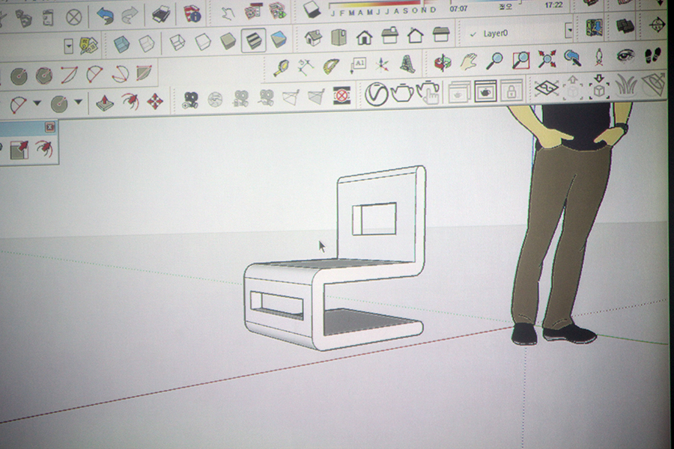674x449 pixels.
Task: Select the Tape Measure tool
Action: (281, 68)
